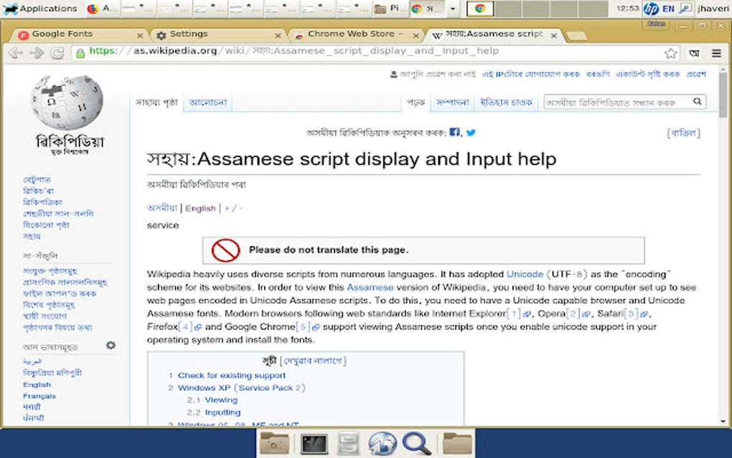The height and width of the screenshot is (458, 732).
Task: Bookmark the page with the star icon
Action: click(x=670, y=53)
